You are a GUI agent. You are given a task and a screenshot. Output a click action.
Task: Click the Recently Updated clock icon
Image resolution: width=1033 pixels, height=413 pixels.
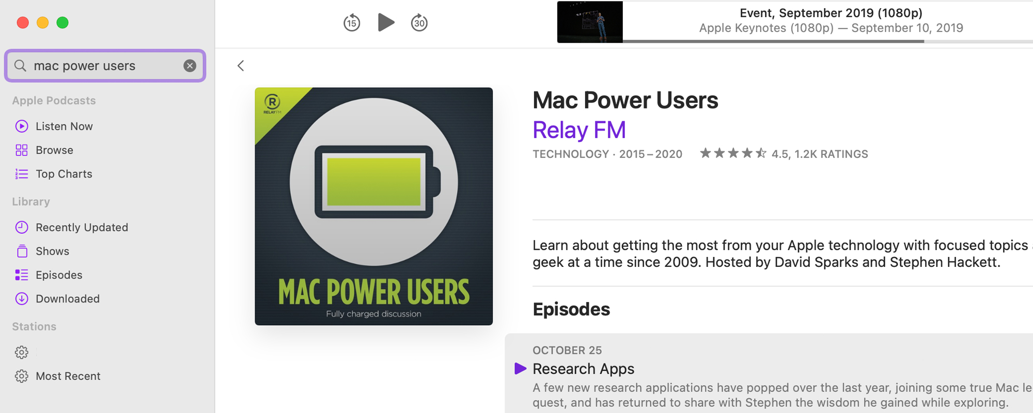click(22, 227)
